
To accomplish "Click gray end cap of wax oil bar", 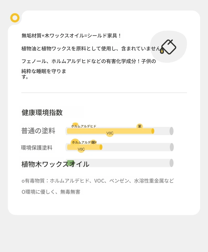I will click(171, 163).
